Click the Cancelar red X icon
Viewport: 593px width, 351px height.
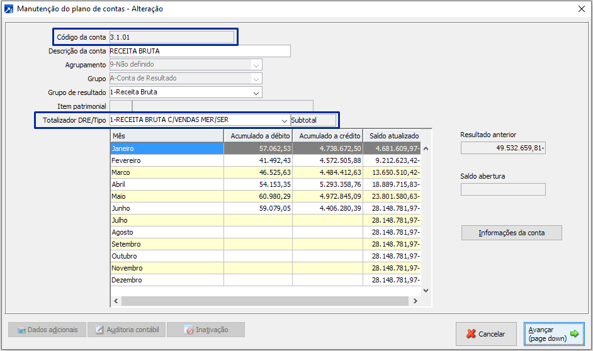point(470,334)
